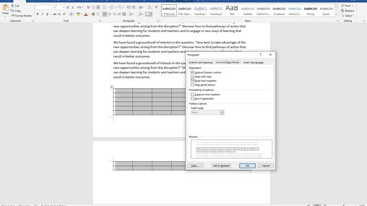Image resolution: width=367 pixels, height=206 pixels.
Task: Open the Shading color picker
Action: click(143, 14)
